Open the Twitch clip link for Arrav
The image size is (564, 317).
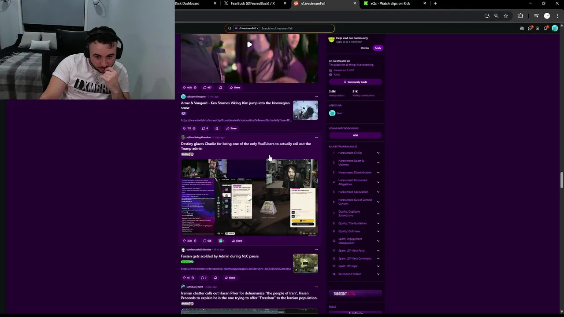[236, 120]
